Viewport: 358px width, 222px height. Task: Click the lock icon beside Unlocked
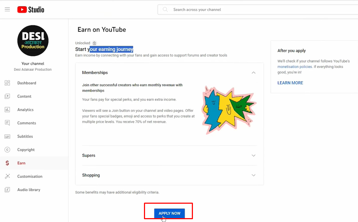click(x=94, y=43)
